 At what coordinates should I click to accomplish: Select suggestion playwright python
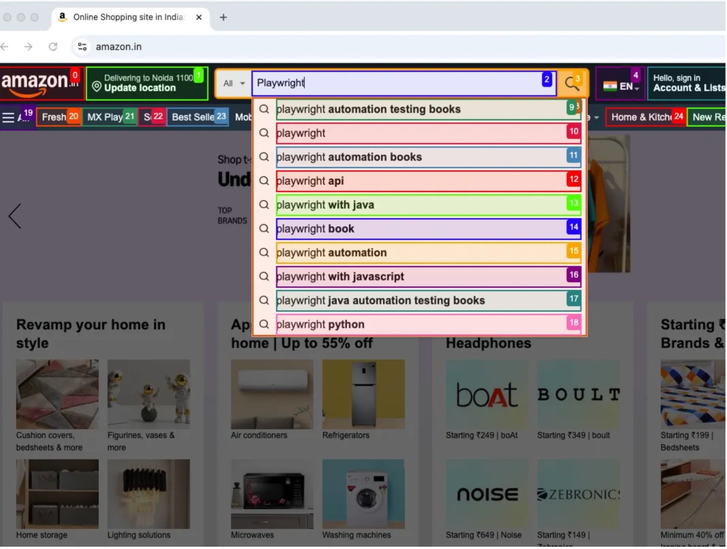(x=428, y=324)
